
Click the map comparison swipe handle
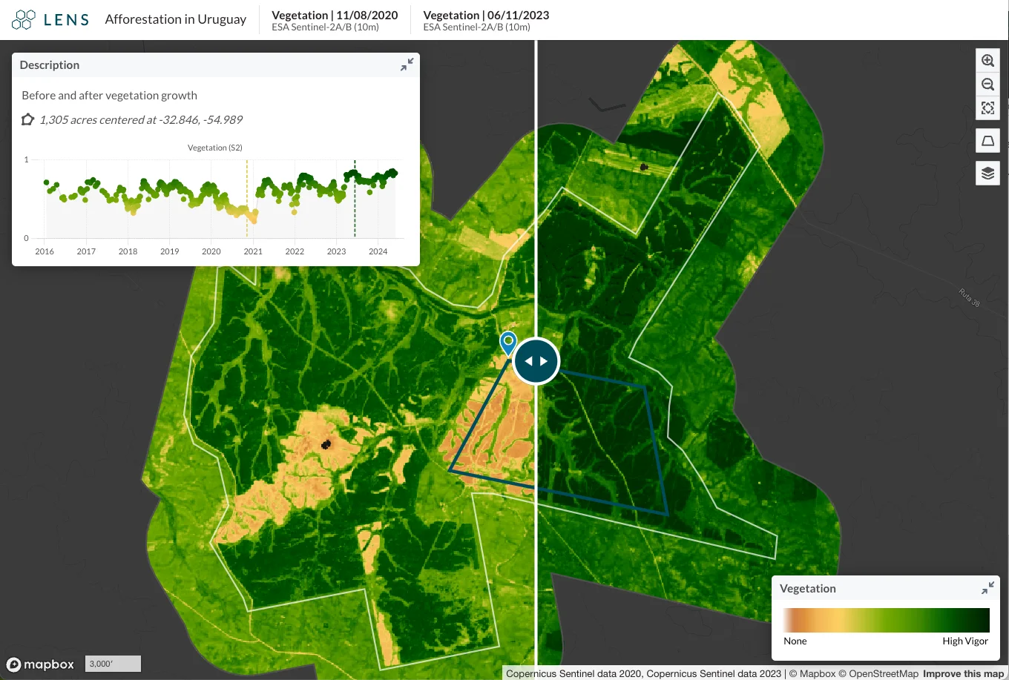point(536,361)
